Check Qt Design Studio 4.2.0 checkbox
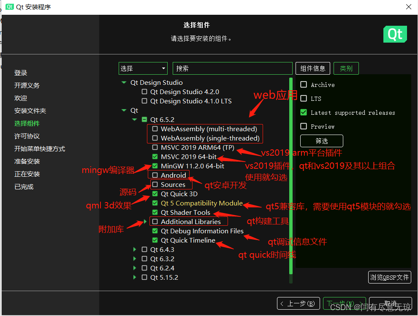The height and width of the screenshot is (316, 418). coord(144,92)
